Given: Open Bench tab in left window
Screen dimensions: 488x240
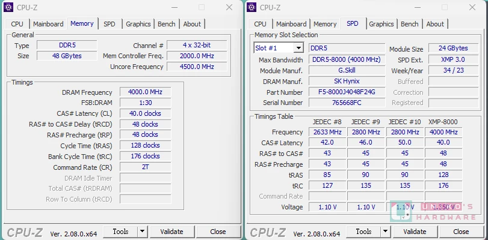Looking at the screenshot, I should coord(167,24).
